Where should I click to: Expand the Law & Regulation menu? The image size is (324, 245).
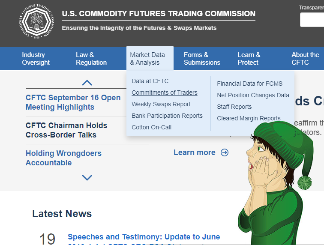[91, 58]
